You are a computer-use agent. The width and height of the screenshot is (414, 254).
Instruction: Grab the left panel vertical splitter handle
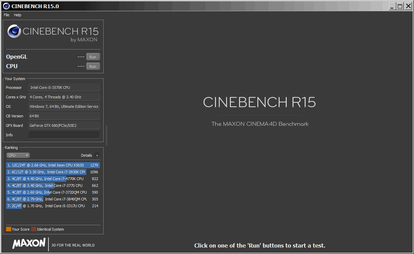(x=107, y=136)
